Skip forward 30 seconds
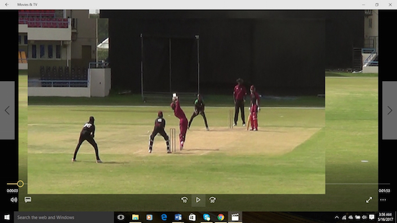Screen dimensions: 397x223 pos(212,200)
